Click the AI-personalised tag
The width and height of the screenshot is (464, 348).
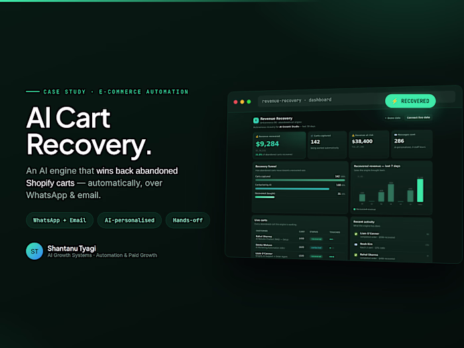(x=129, y=220)
